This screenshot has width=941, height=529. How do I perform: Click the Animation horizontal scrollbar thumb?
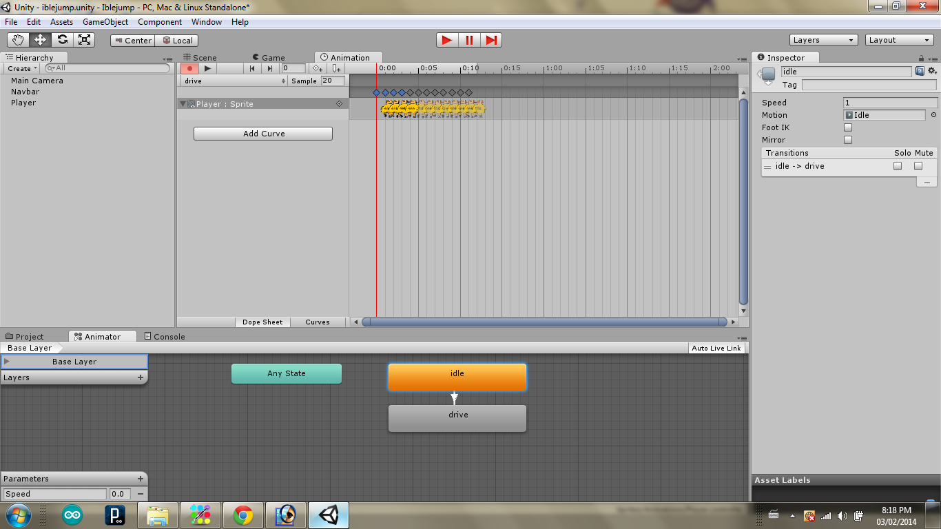tap(544, 322)
